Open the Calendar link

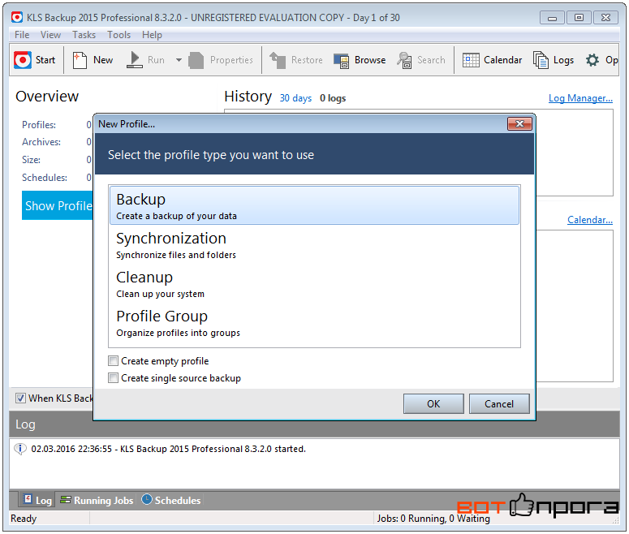pyautogui.click(x=590, y=220)
